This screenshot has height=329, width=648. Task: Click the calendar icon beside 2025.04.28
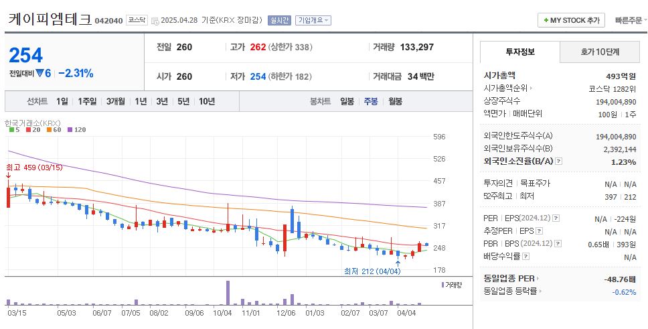pos(155,20)
